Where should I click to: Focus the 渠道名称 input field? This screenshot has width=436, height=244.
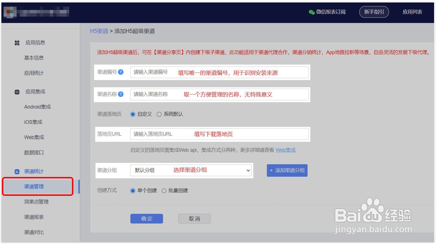tap(219, 94)
